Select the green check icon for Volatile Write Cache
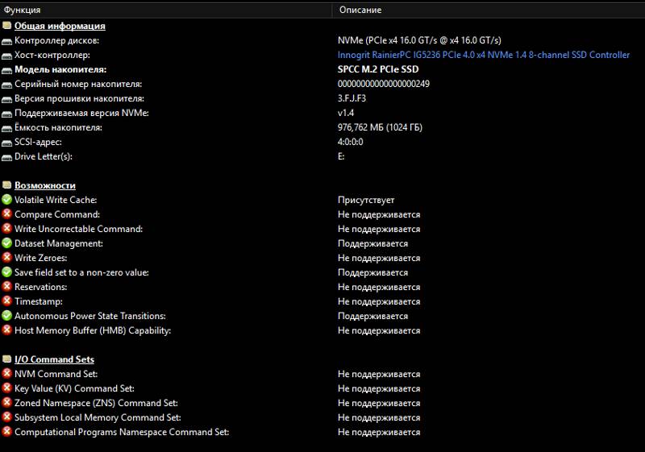The image size is (645, 452). click(x=7, y=200)
